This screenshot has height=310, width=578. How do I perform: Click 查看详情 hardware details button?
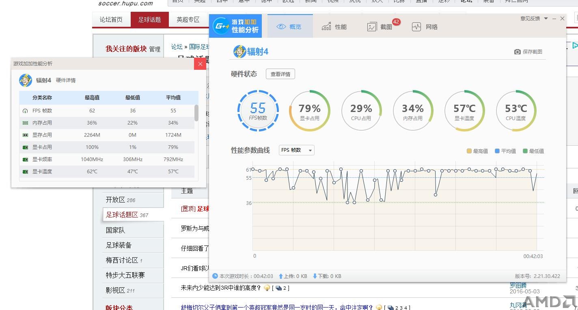280,74
